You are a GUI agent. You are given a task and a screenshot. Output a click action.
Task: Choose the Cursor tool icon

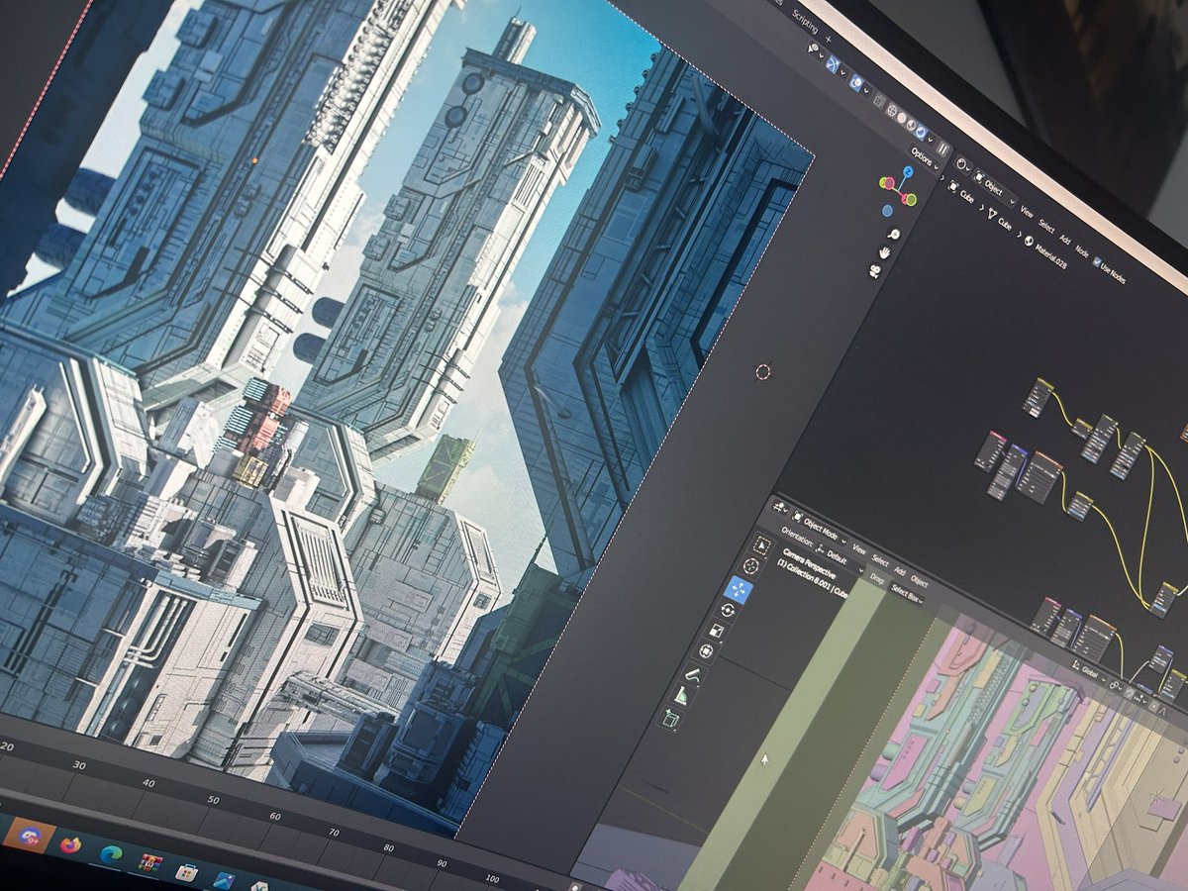[751, 566]
